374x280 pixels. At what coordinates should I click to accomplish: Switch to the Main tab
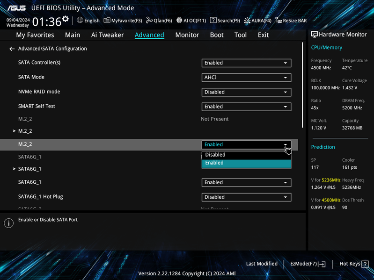pyautogui.click(x=73, y=35)
